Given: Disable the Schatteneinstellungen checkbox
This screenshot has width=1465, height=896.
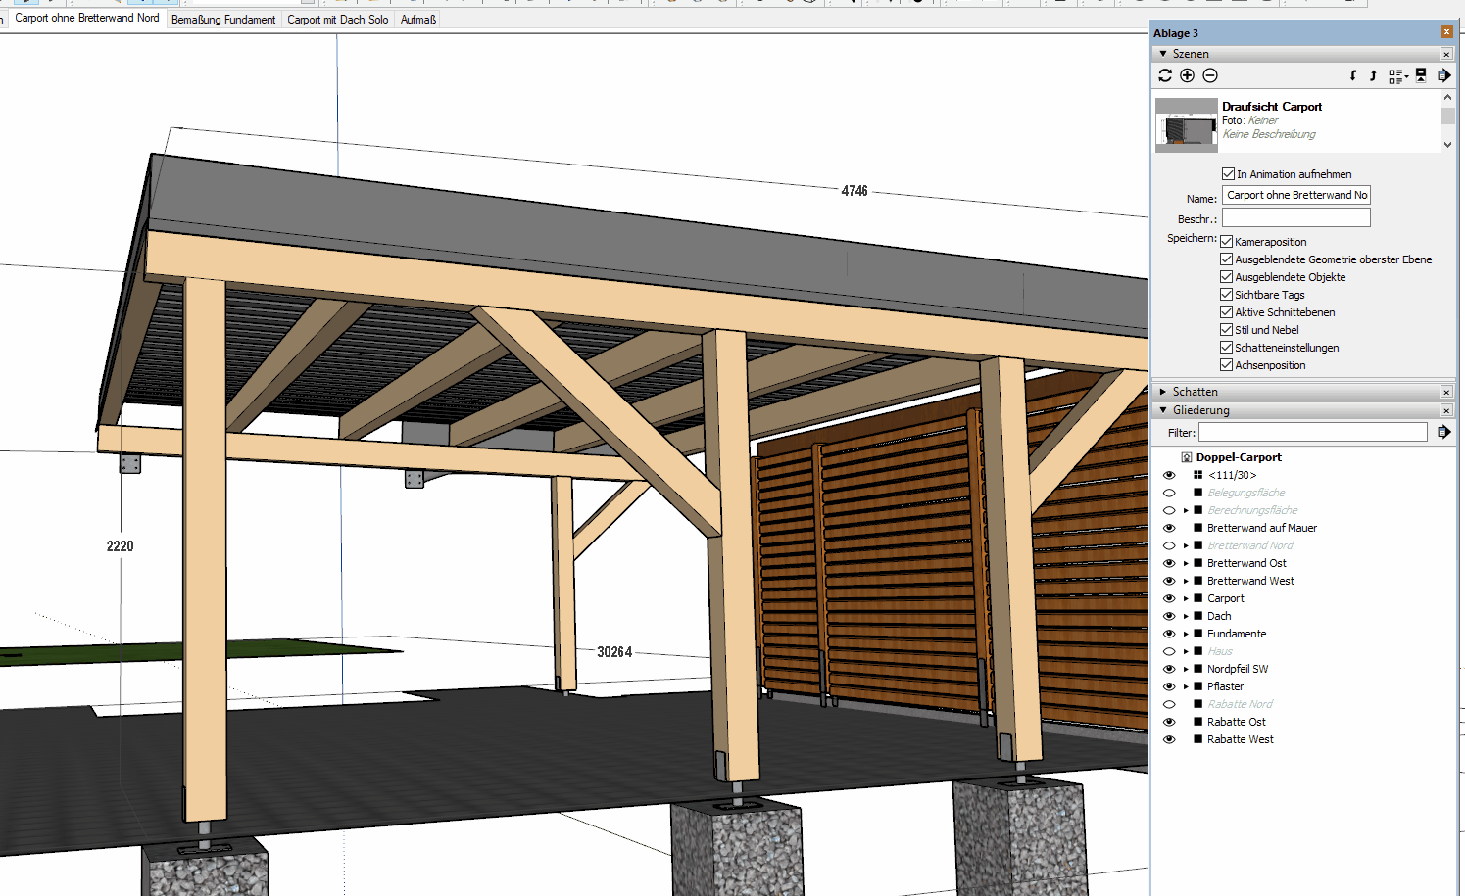Looking at the screenshot, I should tap(1226, 348).
